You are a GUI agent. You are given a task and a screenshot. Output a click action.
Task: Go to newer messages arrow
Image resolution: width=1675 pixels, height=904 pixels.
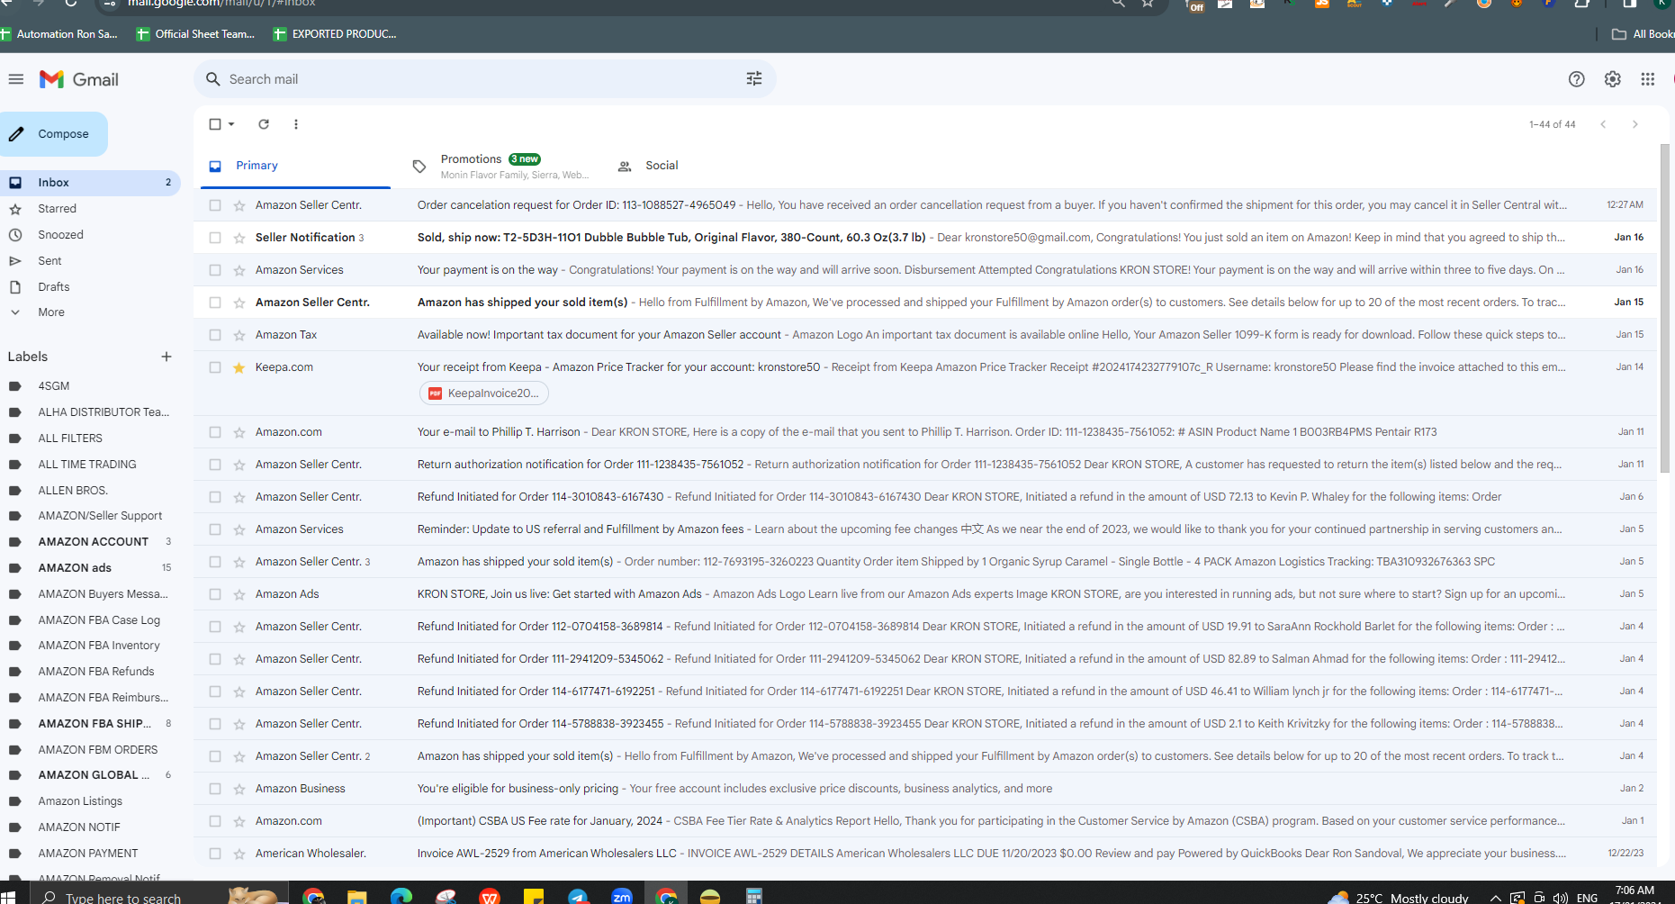(x=1603, y=124)
